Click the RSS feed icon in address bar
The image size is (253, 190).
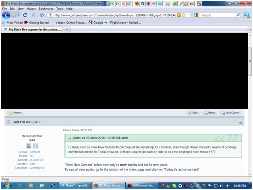178,15
